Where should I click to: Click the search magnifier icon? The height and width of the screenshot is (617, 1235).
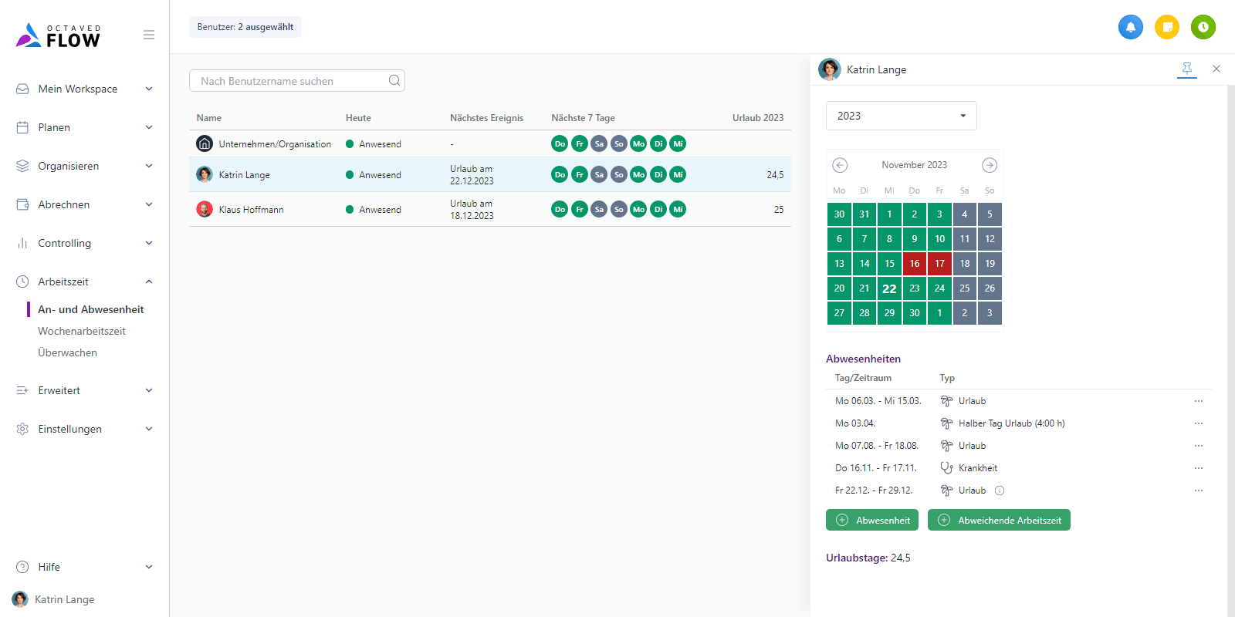394,81
